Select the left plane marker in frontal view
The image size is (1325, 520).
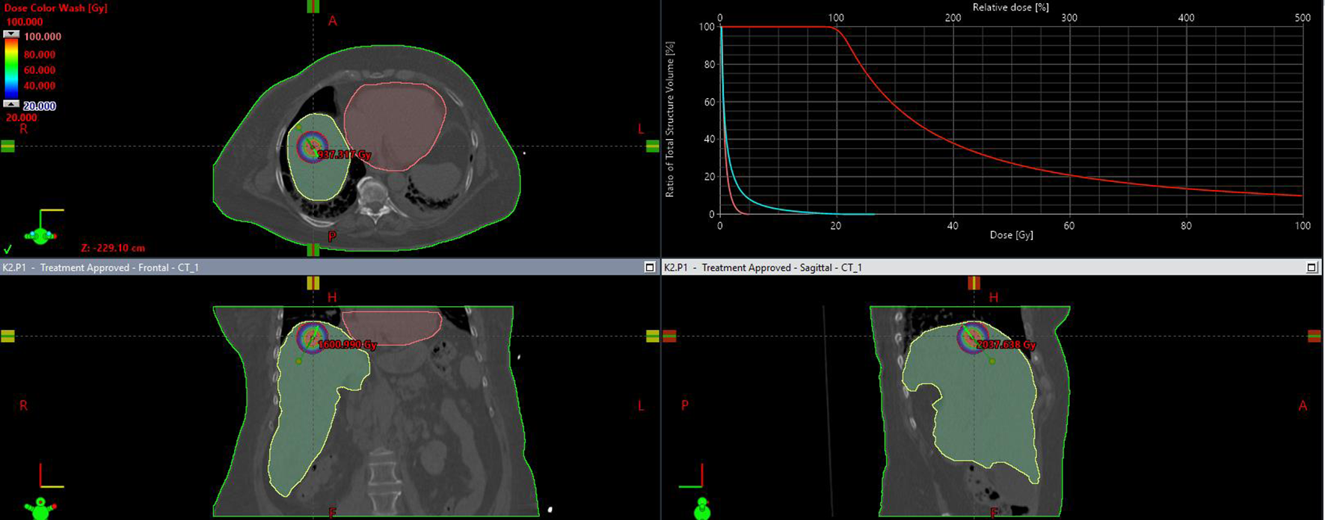(x=7, y=337)
